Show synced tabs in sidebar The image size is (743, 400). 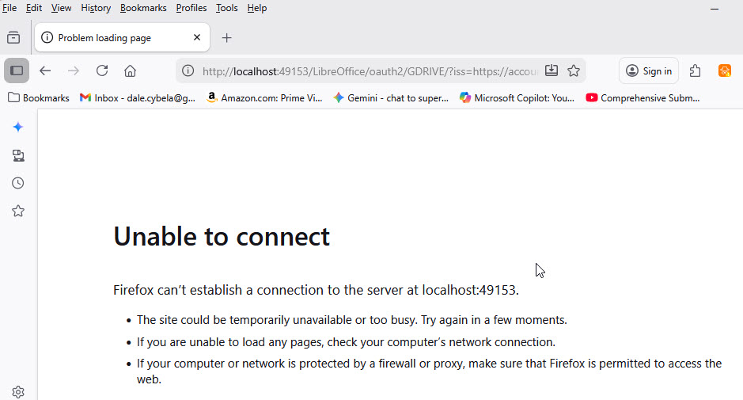18,155
